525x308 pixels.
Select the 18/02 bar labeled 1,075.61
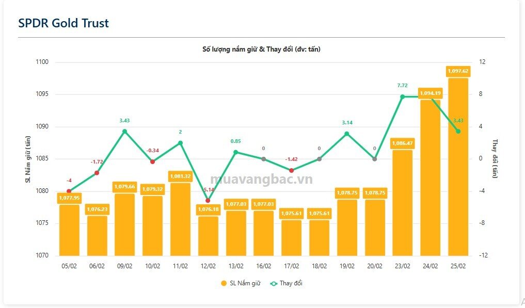point(320,238)
